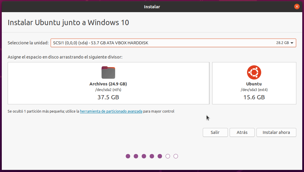Open the drive selection dropdown
This screenshot has height=172, width=304.
click(x=173, y=43)
